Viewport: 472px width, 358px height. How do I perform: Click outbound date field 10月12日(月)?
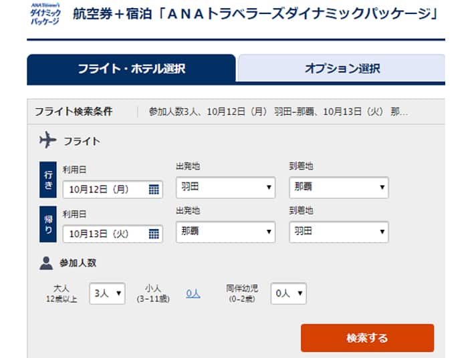pyautogui.click(x=113, y=190)
